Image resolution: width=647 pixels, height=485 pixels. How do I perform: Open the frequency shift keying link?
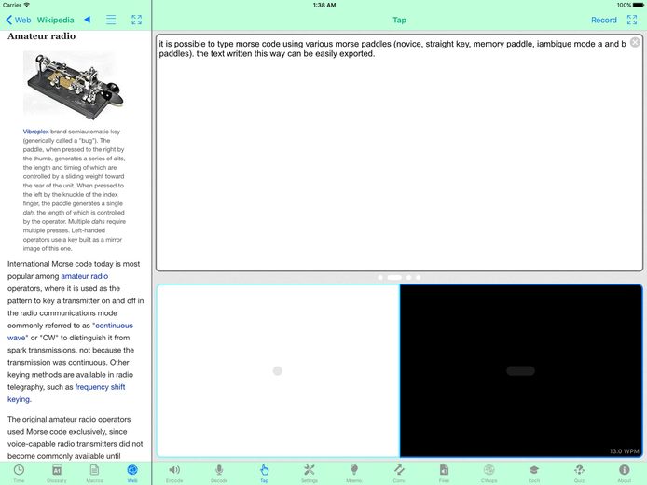pyautogui.click(x=66, y=393)
